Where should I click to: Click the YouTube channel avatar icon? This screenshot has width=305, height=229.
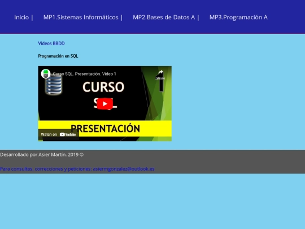coord(46,74)
